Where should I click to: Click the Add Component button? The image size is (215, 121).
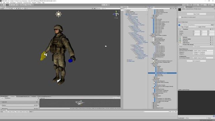tap(196, 61)
